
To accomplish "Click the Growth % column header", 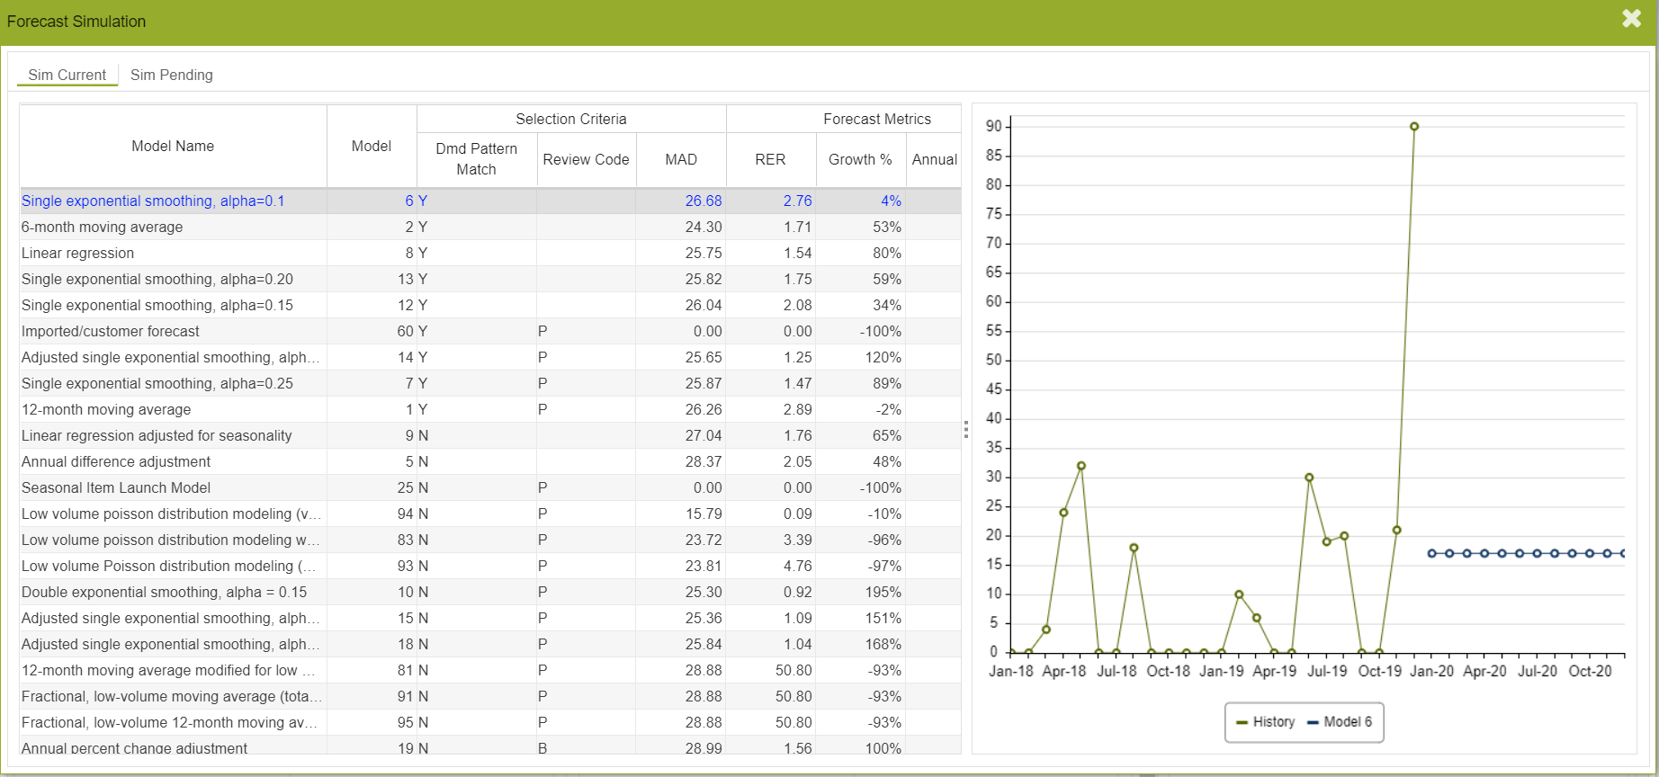I will (x=859, y=159).
